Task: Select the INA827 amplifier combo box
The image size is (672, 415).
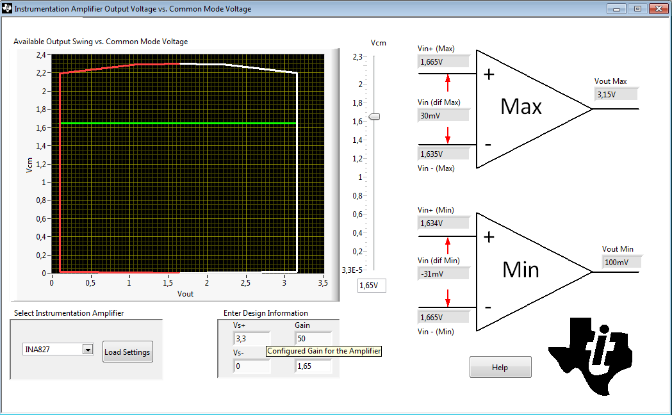Action: (x=58, y=350)
